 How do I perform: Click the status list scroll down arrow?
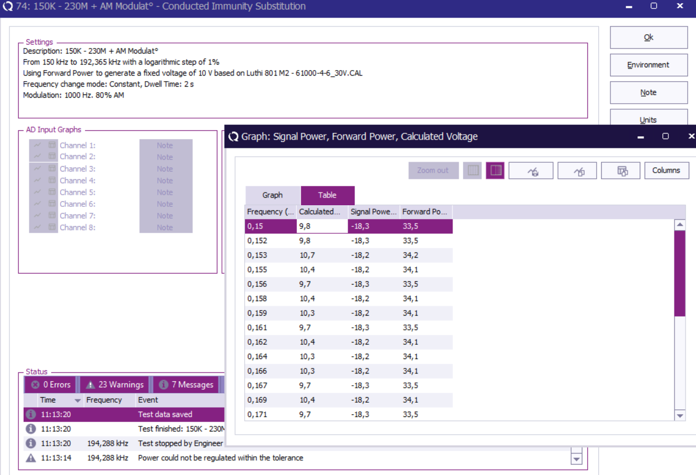576,459
